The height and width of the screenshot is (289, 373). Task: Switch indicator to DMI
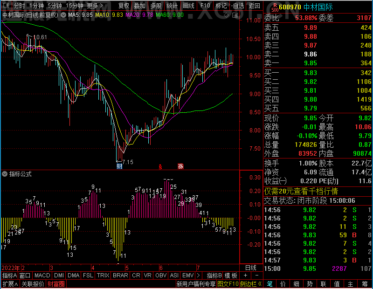click(x=59, y=275)
